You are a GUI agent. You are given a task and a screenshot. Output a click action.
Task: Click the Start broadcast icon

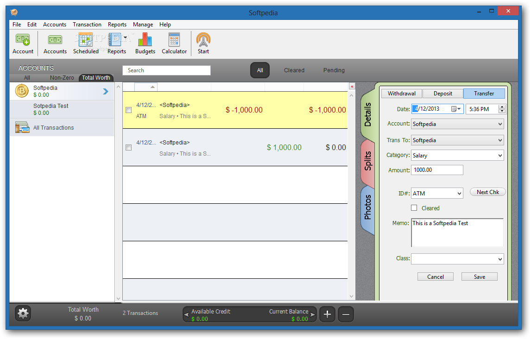(x=203, y=39)
